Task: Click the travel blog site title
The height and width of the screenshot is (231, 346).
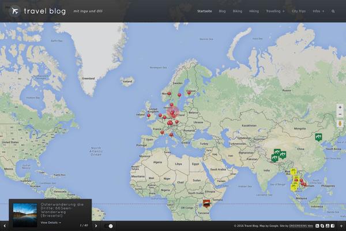Action: pos(45,11)
